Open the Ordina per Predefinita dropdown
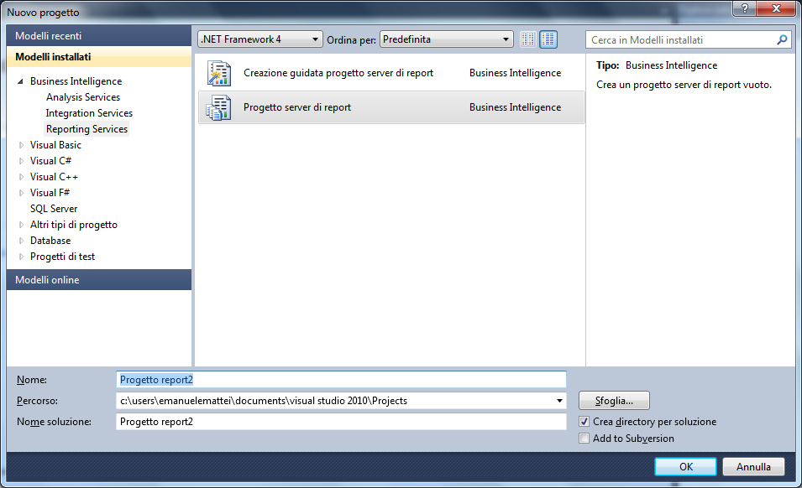802x488 pixels. click(446, 39)
